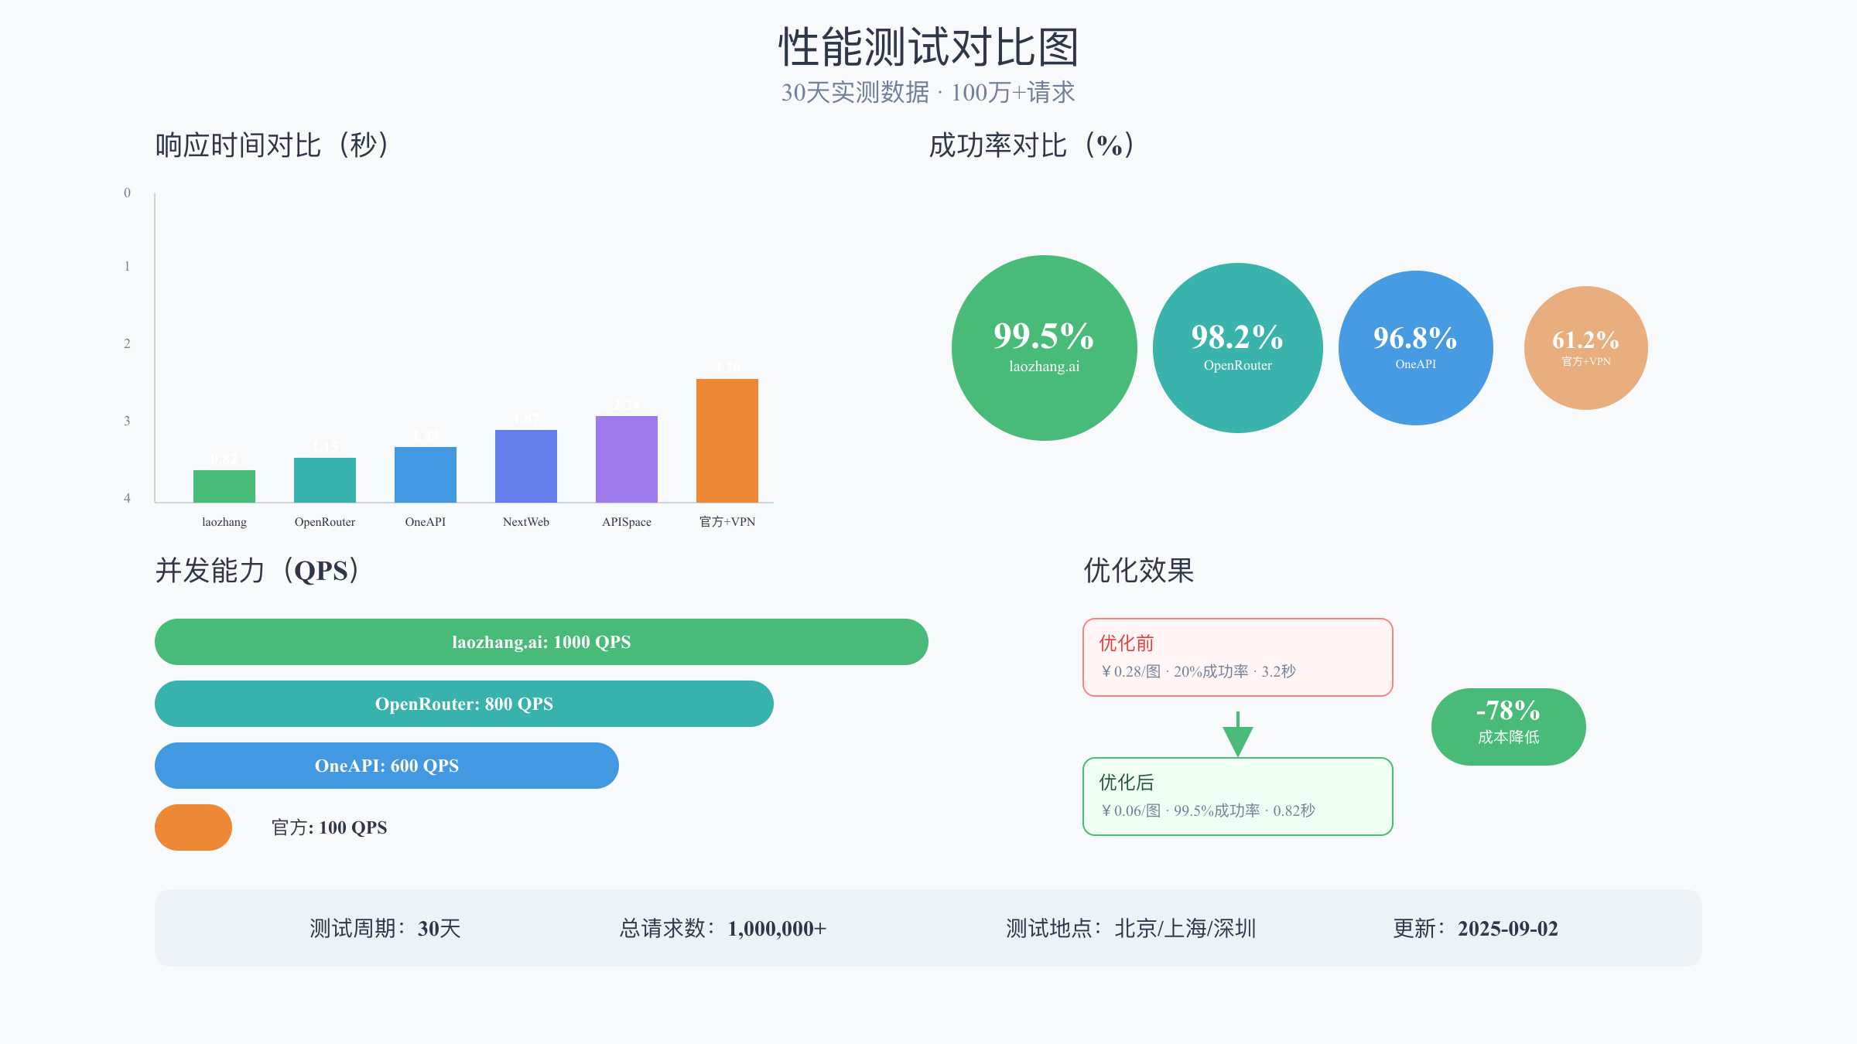Click the teal OpenRouter response-time bar

(325, 480)
